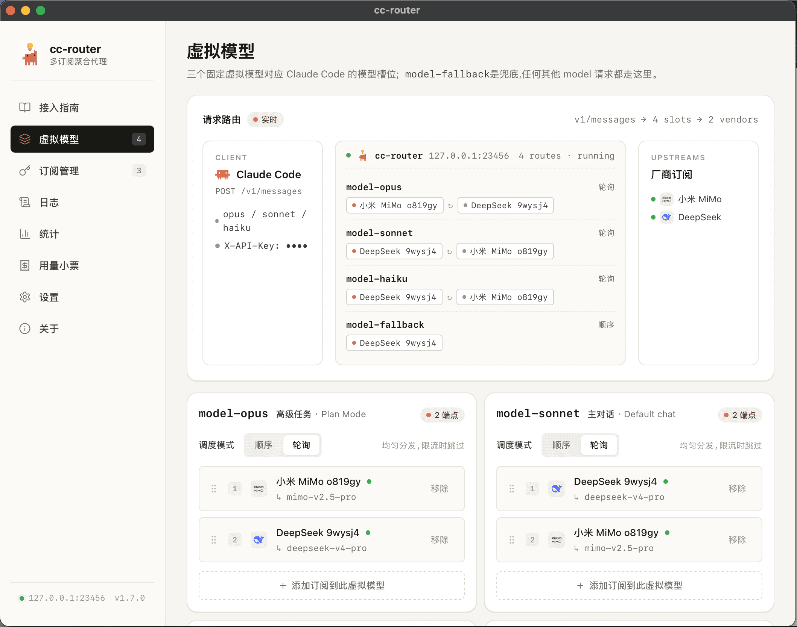Click the POST /v1/messages text
The image size is (797, 627).
pos(259,191)
